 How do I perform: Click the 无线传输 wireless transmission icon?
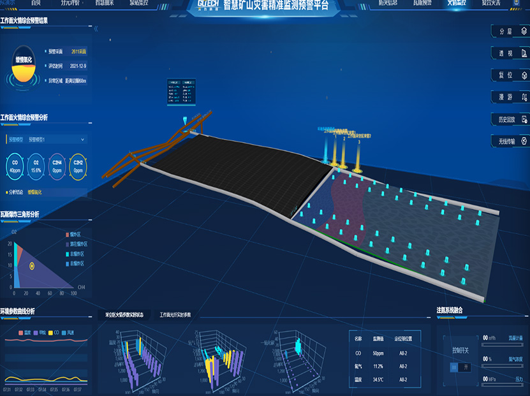tap(524, 141)
